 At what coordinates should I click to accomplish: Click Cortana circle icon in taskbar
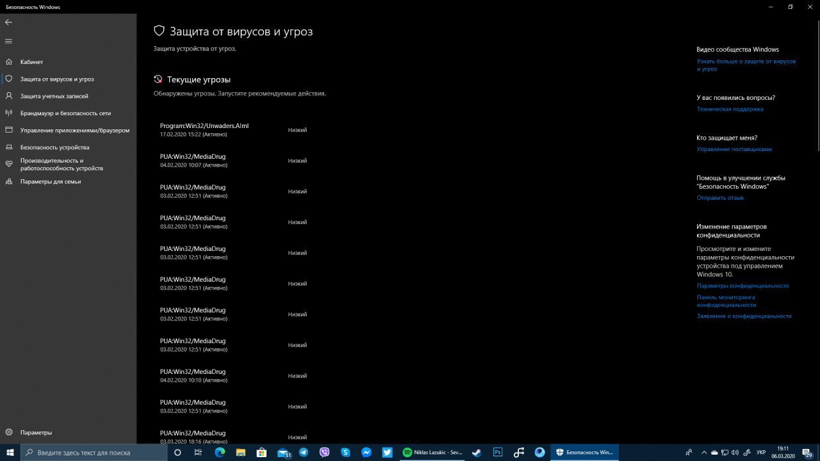(178, 452)
